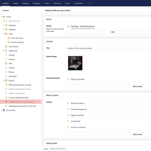Click the list icon beside Expertise oud
This screenshot has height=151, width=151.
click(6, 21)
